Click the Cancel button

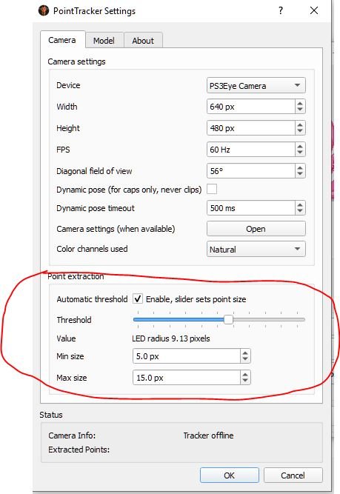[293, 475]
